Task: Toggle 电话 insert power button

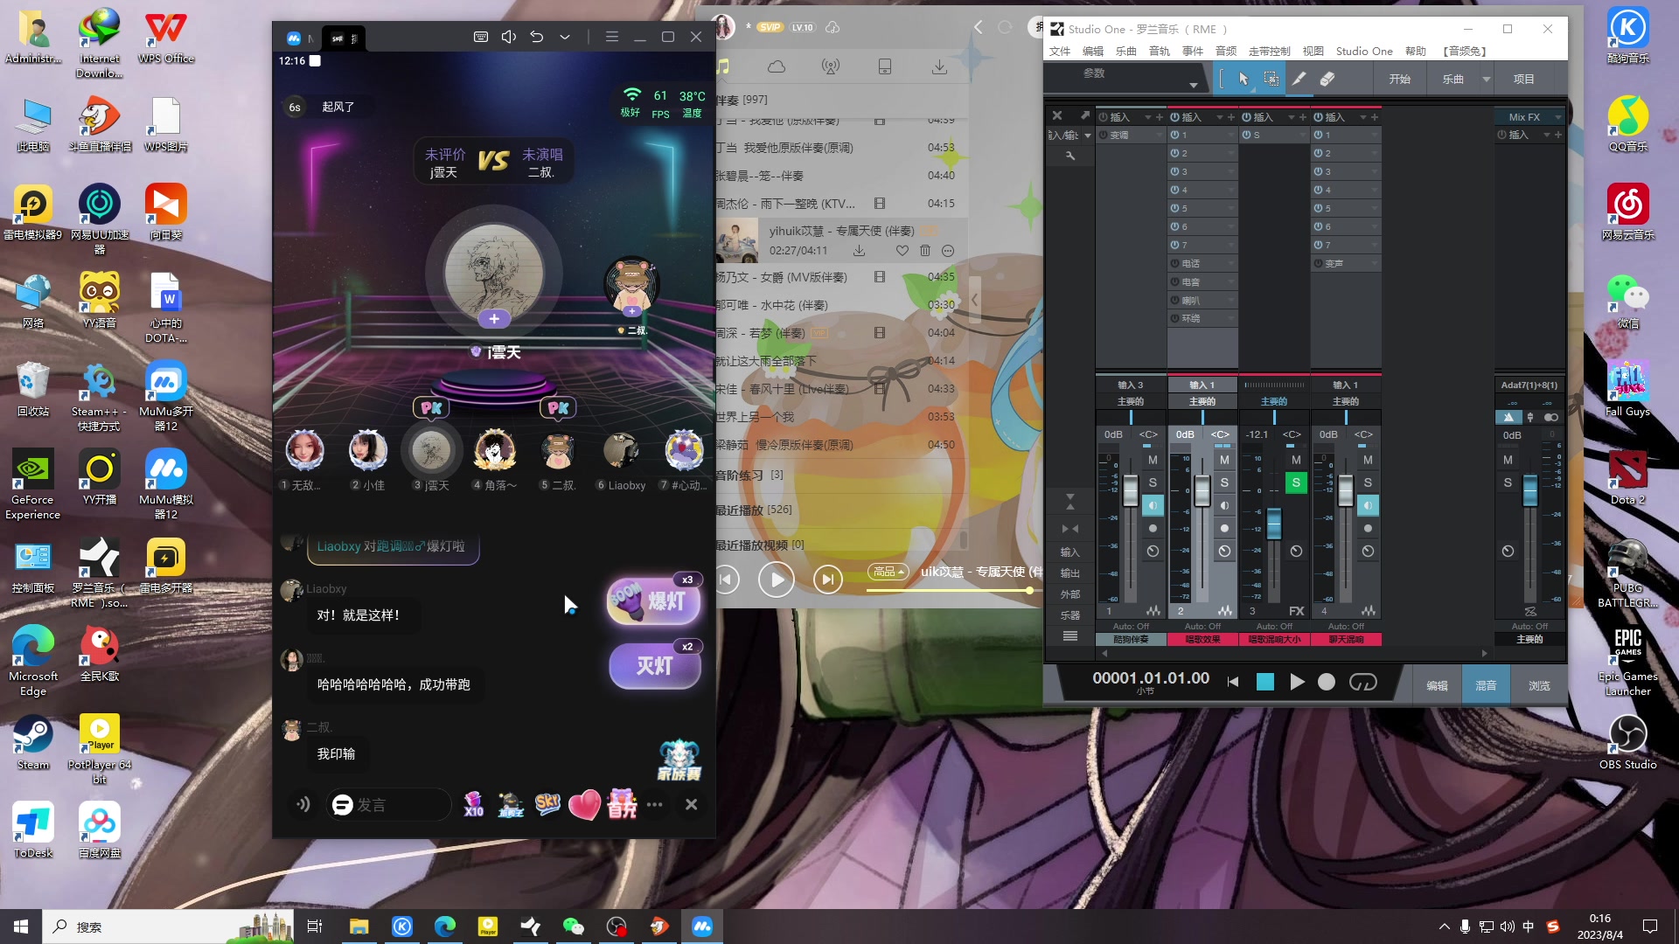Action: tap(1175, 263)
